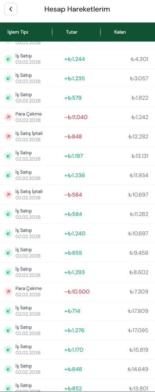Click red arrow icon of -₺11.040 withdrawal
This screenshot has height=392, width=155.
[x=8, y=117]
